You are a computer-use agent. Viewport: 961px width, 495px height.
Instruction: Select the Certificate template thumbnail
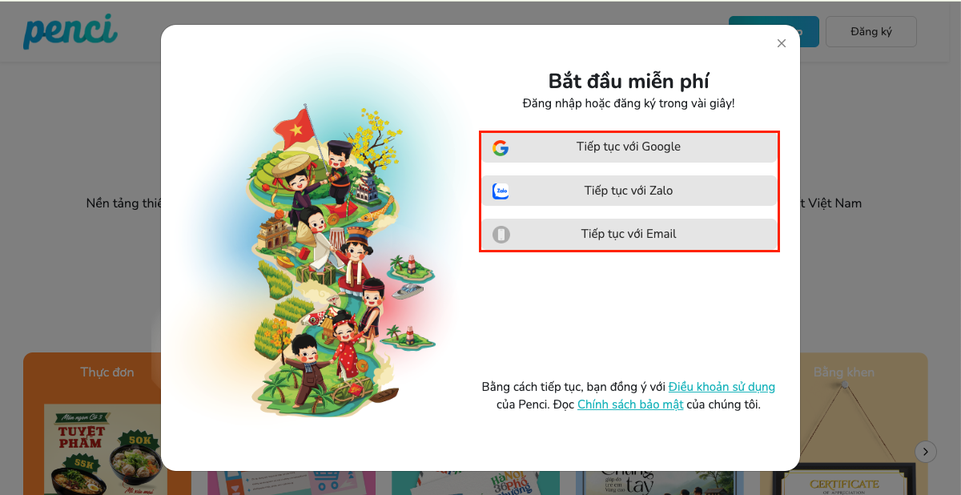[x=844, y=478]
